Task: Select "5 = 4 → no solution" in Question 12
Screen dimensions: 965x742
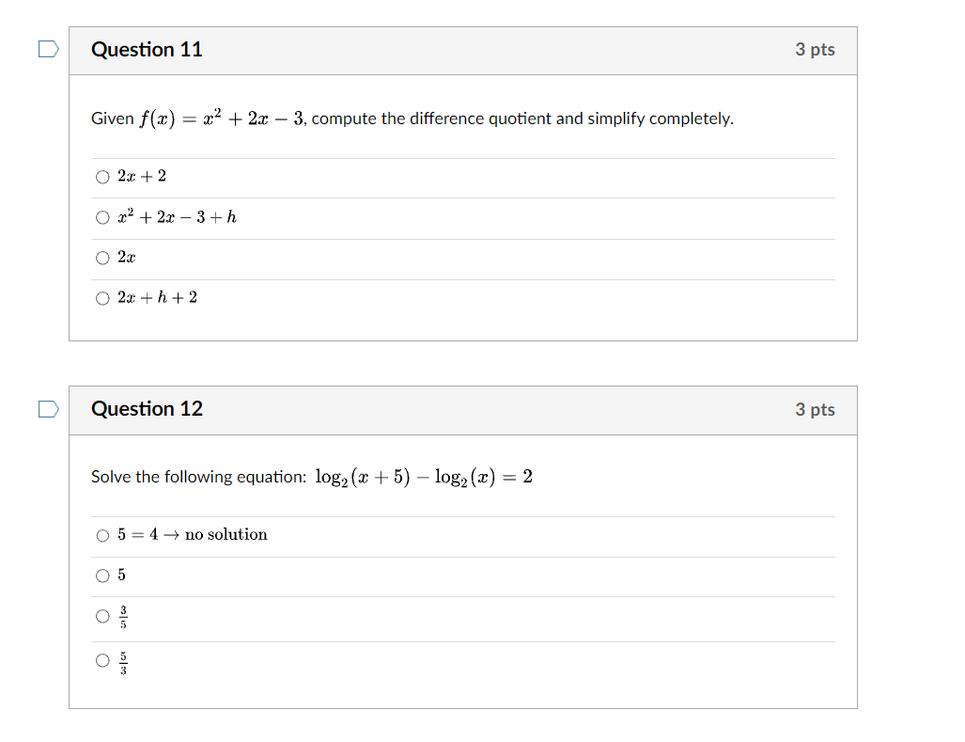Action: point(102,535)
